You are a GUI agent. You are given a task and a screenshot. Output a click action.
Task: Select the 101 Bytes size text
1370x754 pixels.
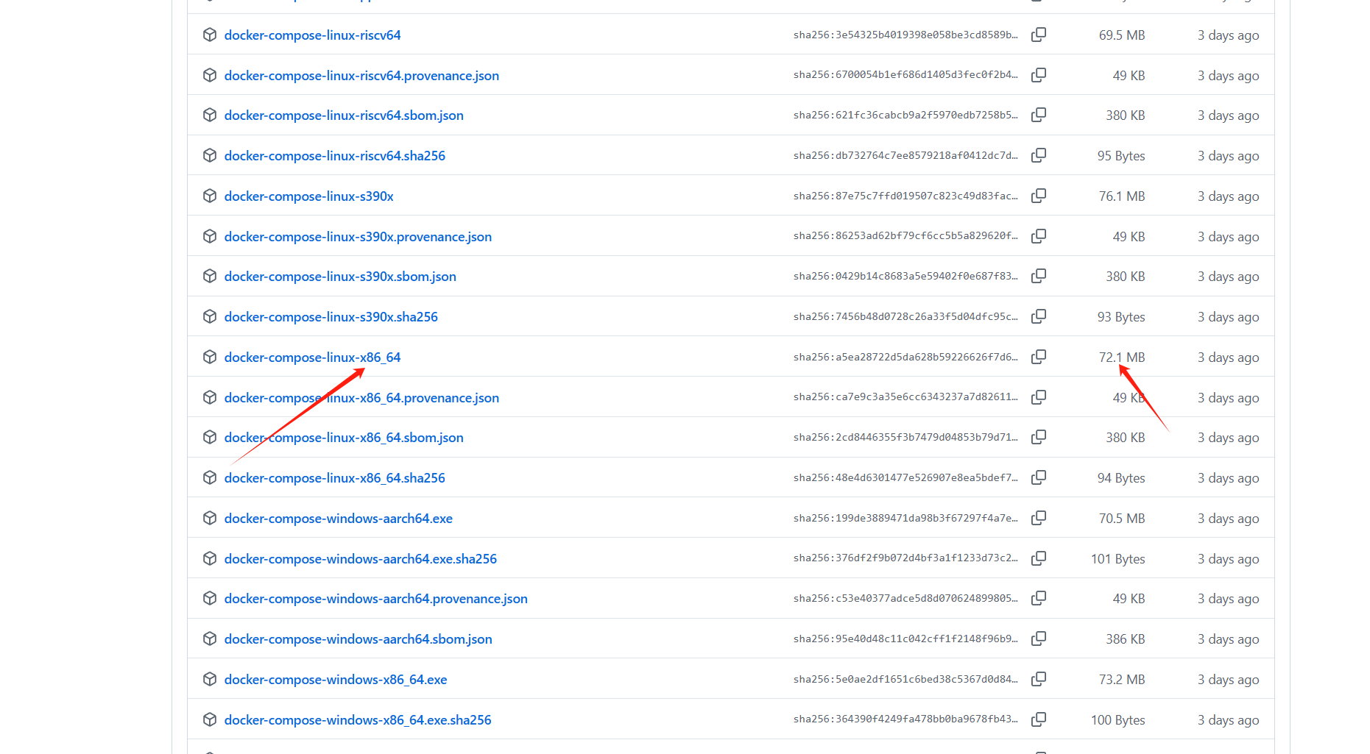pyautogui.click(x=1118, y=559)
